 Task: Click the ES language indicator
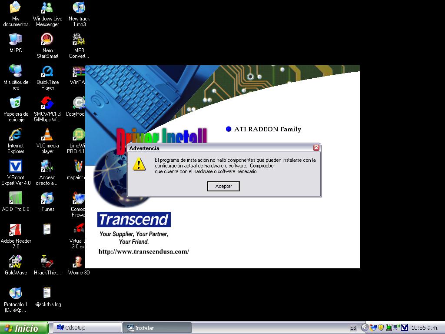(x=353, y=328)
